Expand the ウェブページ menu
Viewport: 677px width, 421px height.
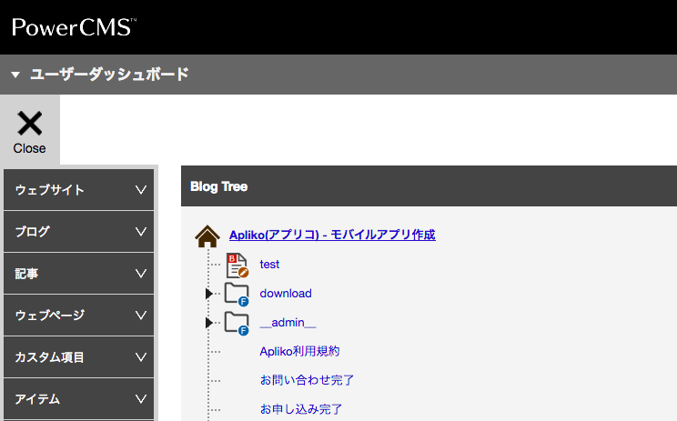(78, 316)
